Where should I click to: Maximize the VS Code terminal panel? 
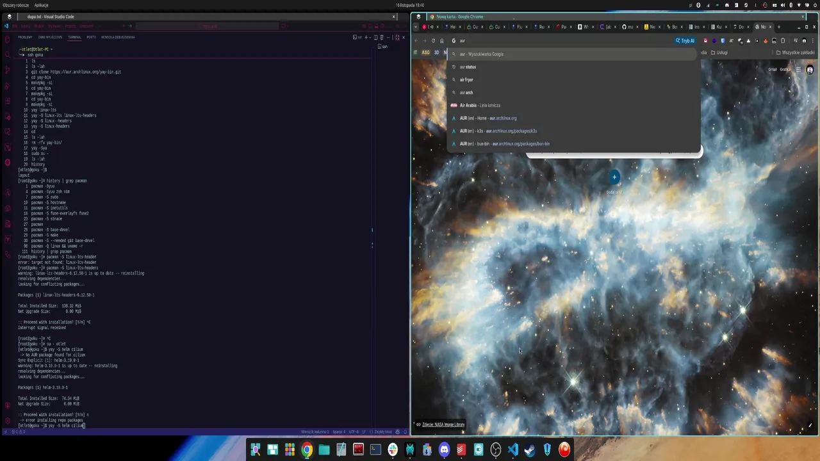[397, 37]
